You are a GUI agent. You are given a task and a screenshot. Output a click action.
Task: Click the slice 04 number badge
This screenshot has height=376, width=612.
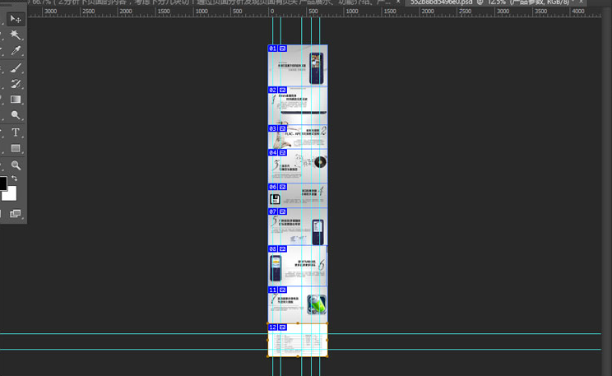(x=272, y=153)
